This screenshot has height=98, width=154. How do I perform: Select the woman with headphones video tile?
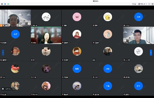pyautogui.click(x=15, y=18)
